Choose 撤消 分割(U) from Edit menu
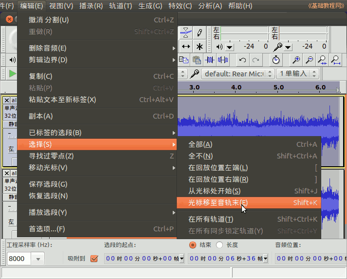 pos(97,20)
